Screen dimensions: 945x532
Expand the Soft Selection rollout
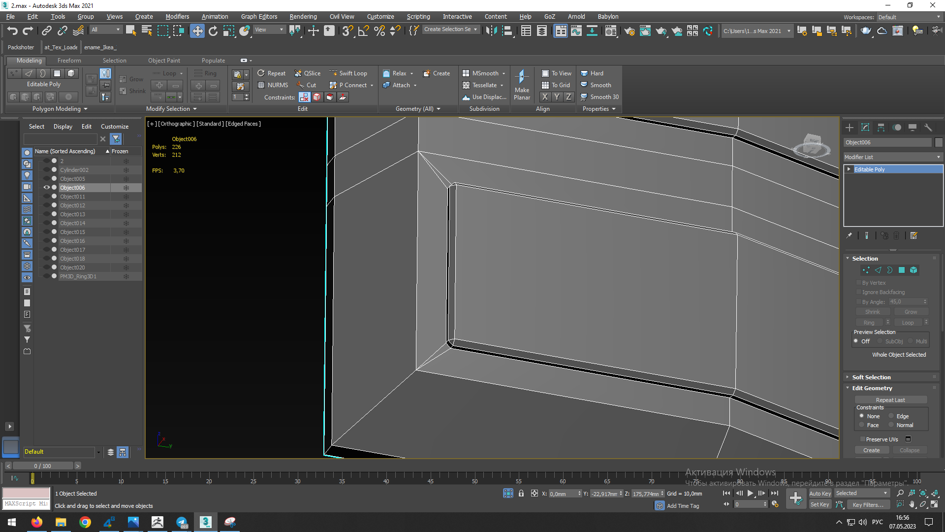point(871,377)
